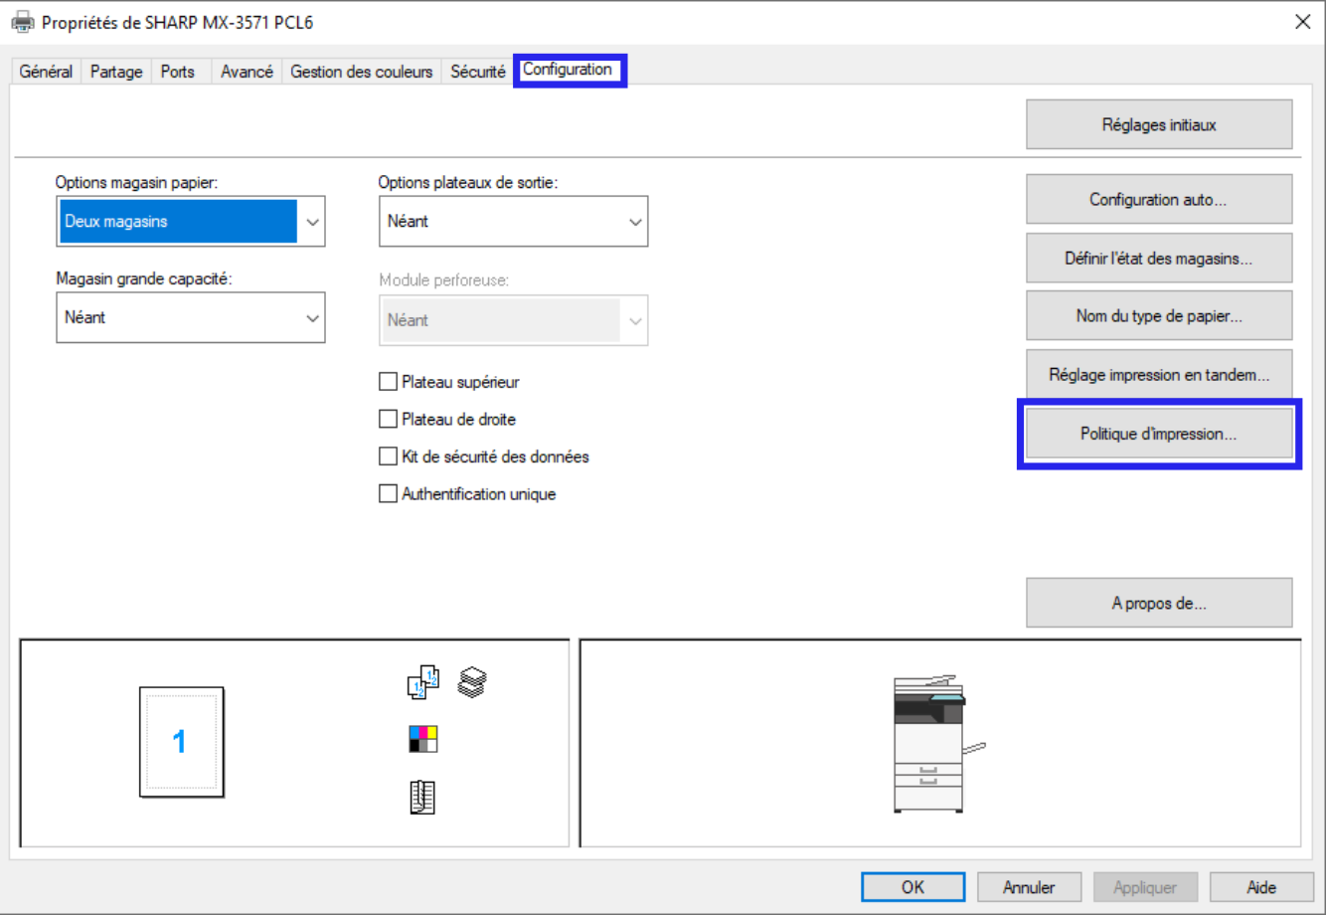Open the Gestion des couleurs tab
This screenshot has width=1326, height=915.
[x=362, y=72]
